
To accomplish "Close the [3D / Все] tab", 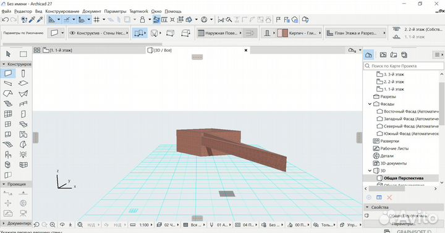I will coord(246,50).
